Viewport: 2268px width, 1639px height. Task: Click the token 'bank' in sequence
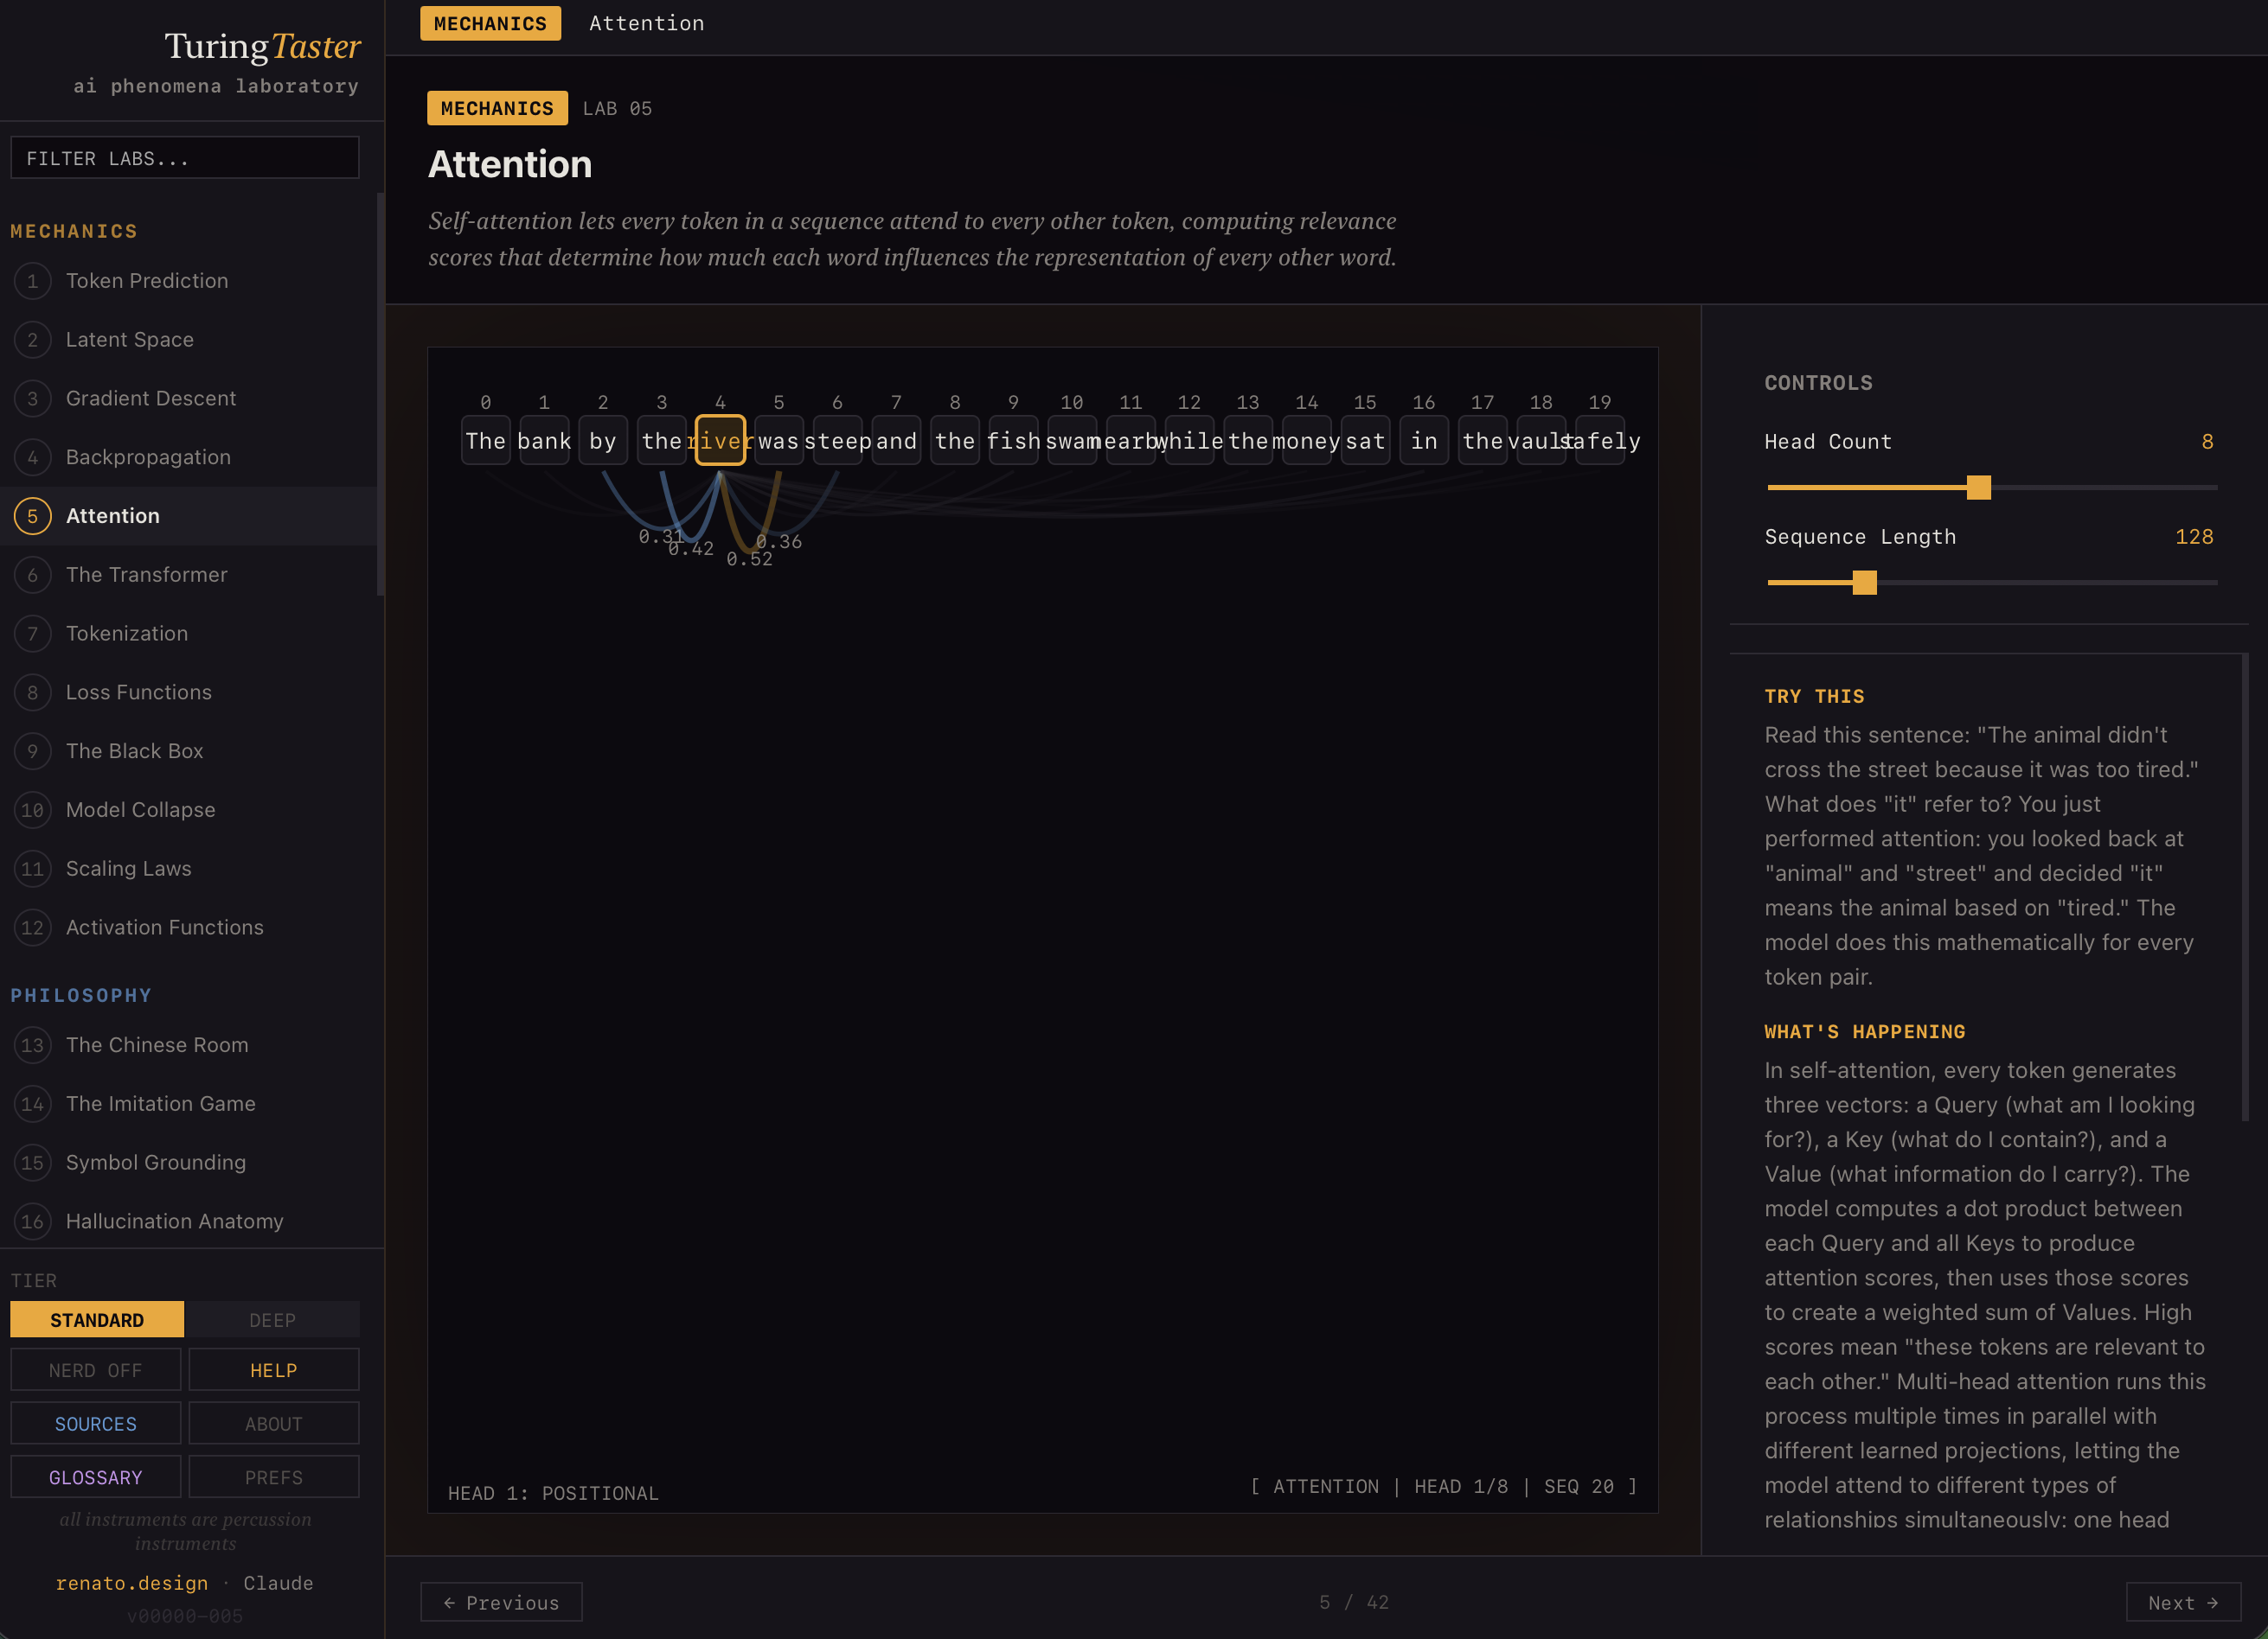pos(544,441)
